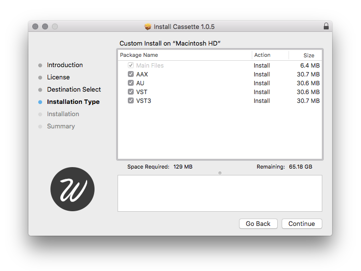Click the Custom Install on Macintosh HD heading
This screenshot has width=361, height=271.
tap(170, 43)
